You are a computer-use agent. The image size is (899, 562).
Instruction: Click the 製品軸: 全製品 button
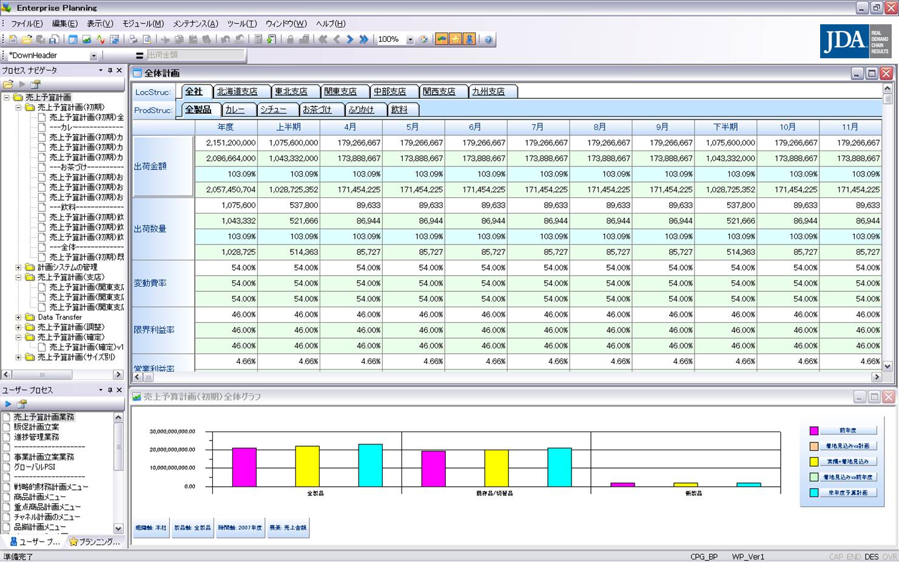tap(192, 528)
